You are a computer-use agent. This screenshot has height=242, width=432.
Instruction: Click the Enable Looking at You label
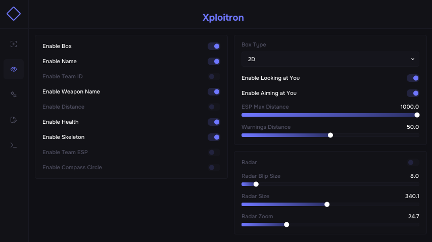pos(270,78)
